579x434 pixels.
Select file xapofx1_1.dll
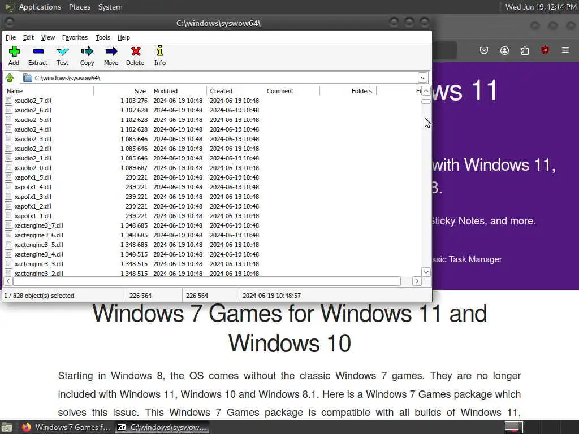coord(33,215)
